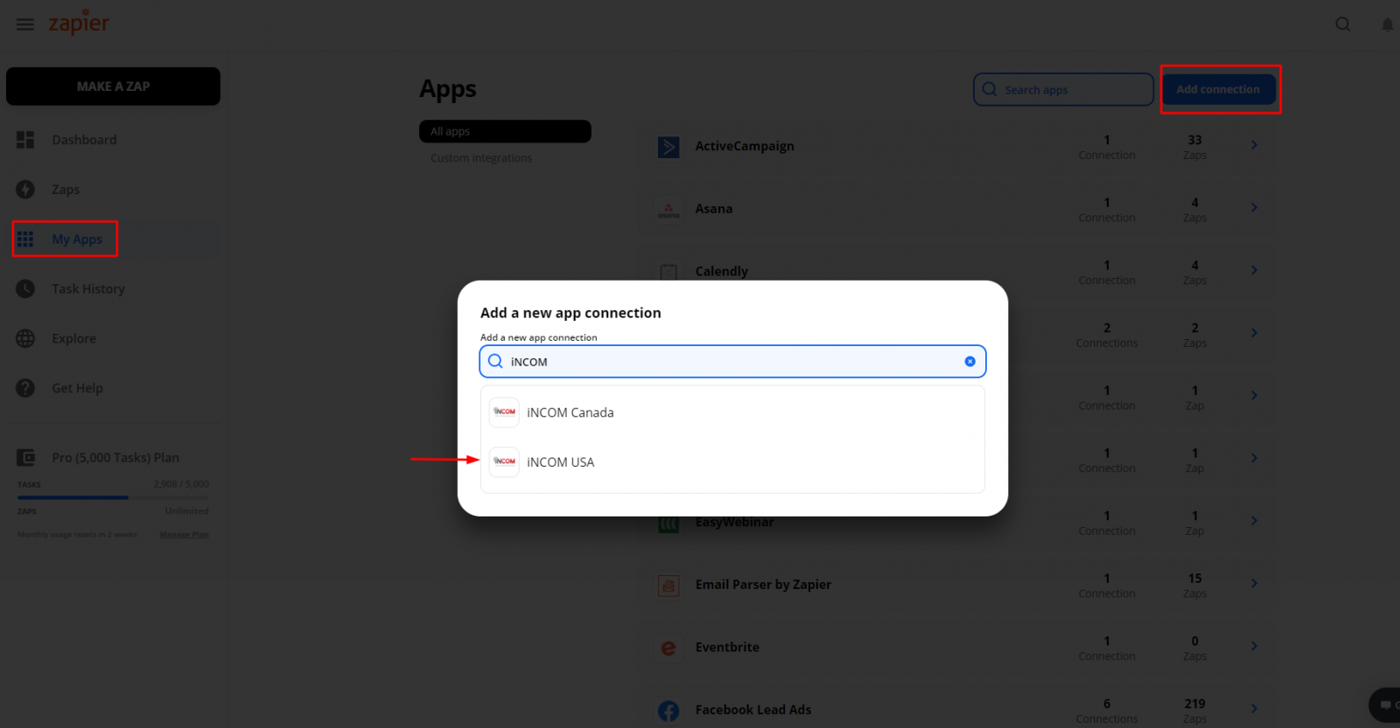This screenshot has height=728, width=1400.
Task: Open the notifications bell
Action: tap(1387, 24)
